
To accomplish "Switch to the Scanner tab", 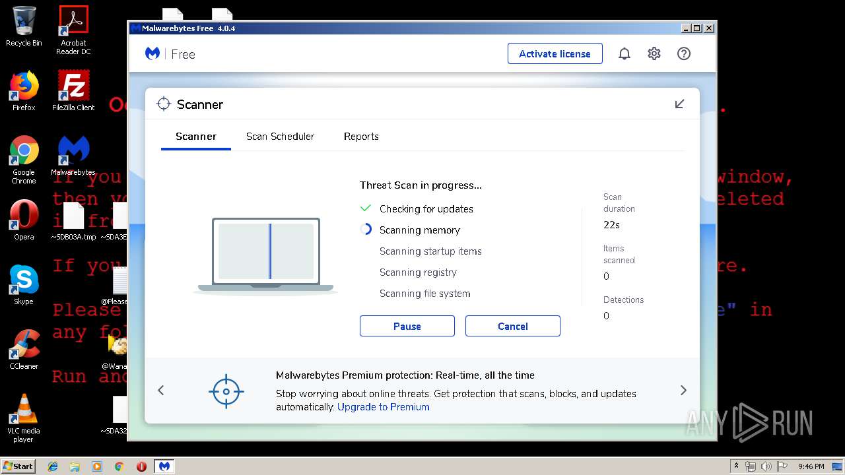I will tap(196, 137).
